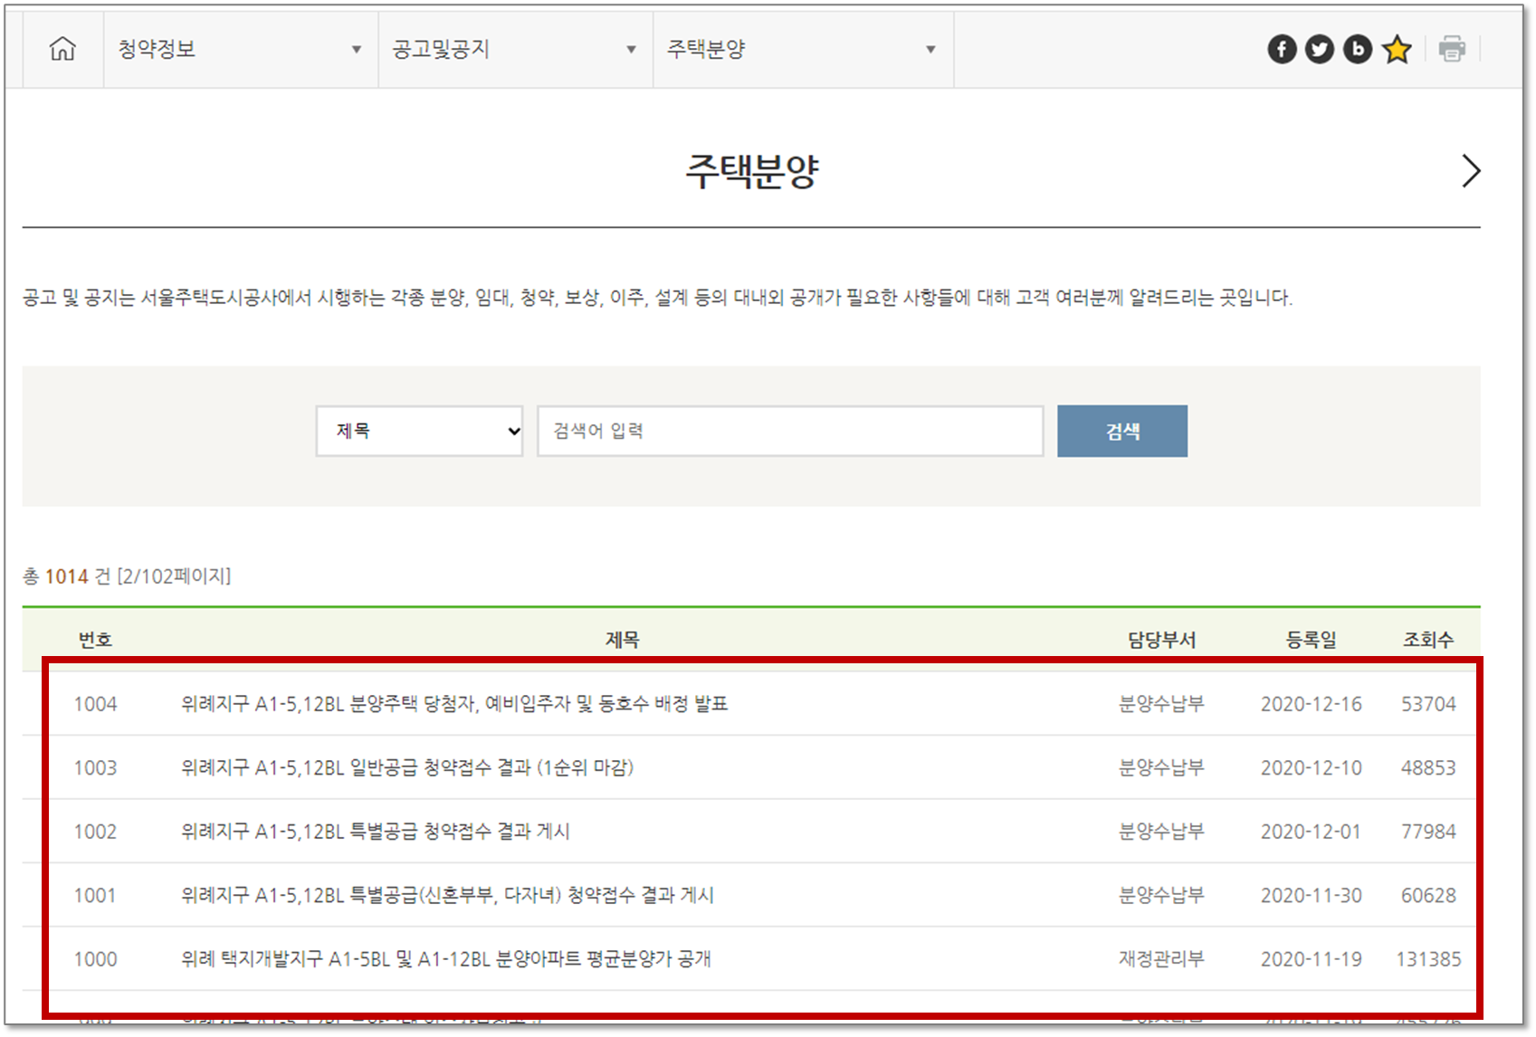
Task: Open the 청약정보 dropdown menu
Action: (x=356, y=49)
